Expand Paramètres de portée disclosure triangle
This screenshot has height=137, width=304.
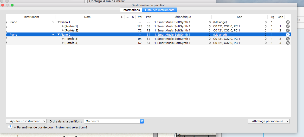pyautogui.click(x=15, y=128)
